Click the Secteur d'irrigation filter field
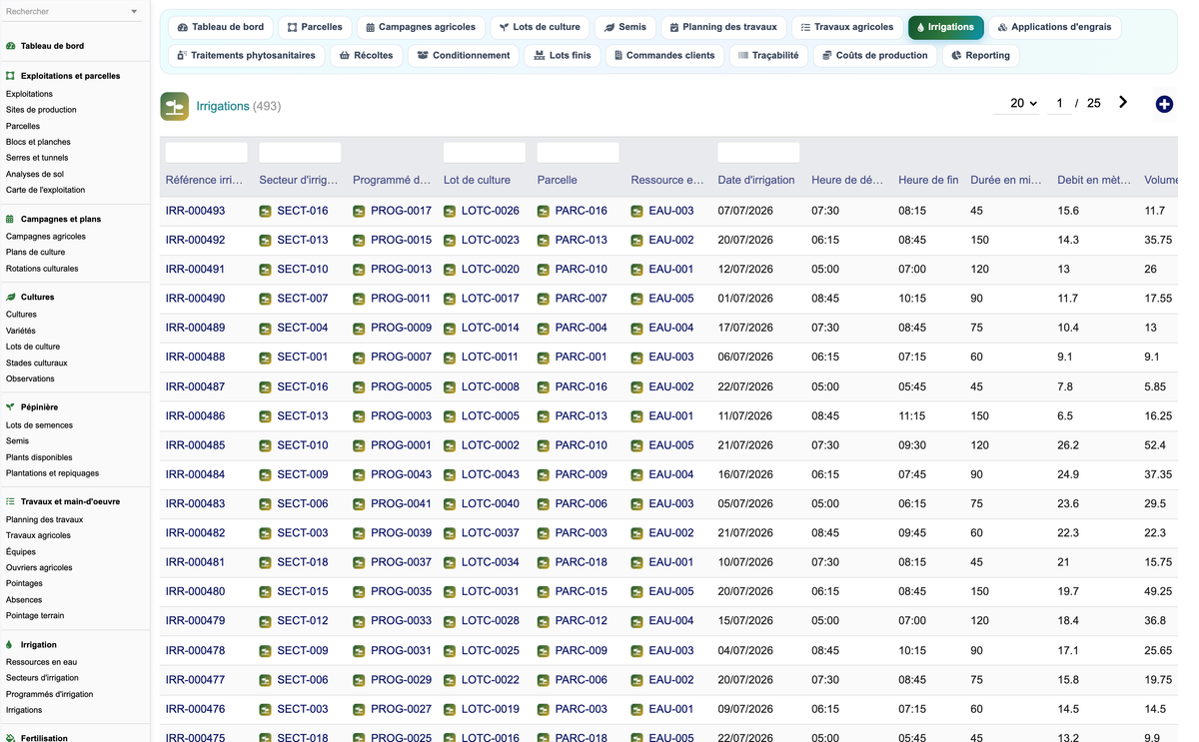Image resolution: width=1199 pixels, height=742 pixels. 300,153
